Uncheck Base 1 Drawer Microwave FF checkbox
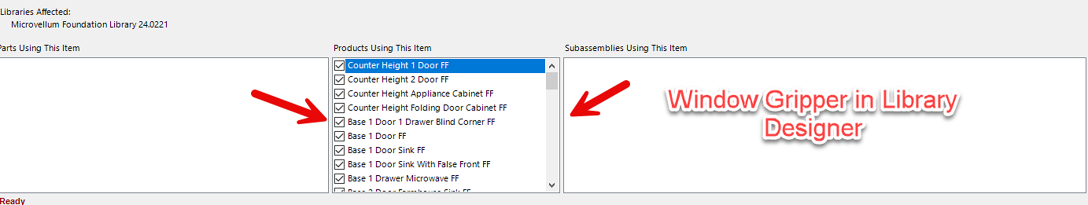Image resolution: width=1088 pixels, height=205 pixels. pyautogui.click(x=339, y=178)
